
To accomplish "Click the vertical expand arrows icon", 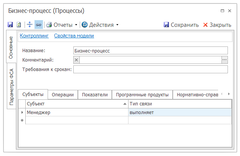I will point(30,25).
